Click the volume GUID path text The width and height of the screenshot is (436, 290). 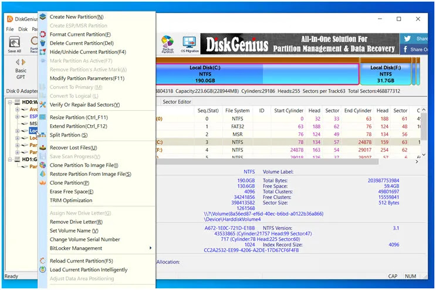263,214
